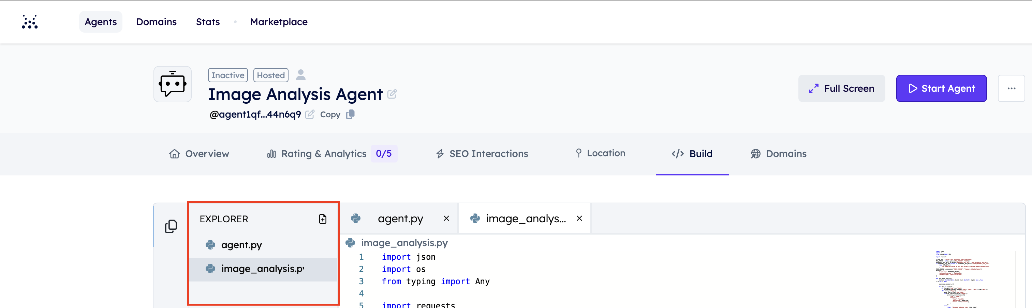Click the Agentverse logo icon
The height and width of the screenshot is (308, 1032).
(30, 22)
